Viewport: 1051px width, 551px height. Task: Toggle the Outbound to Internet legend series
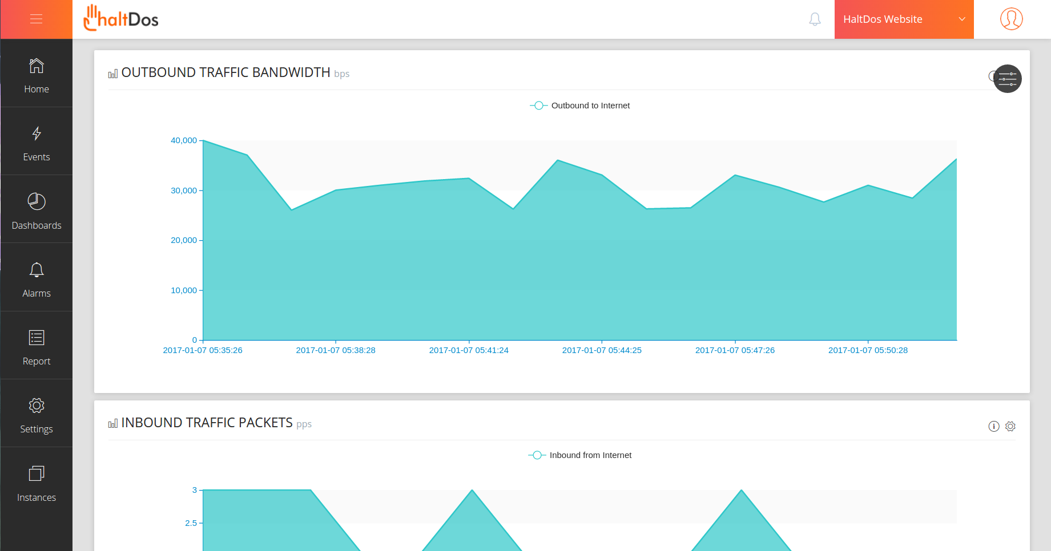[580, 106]
